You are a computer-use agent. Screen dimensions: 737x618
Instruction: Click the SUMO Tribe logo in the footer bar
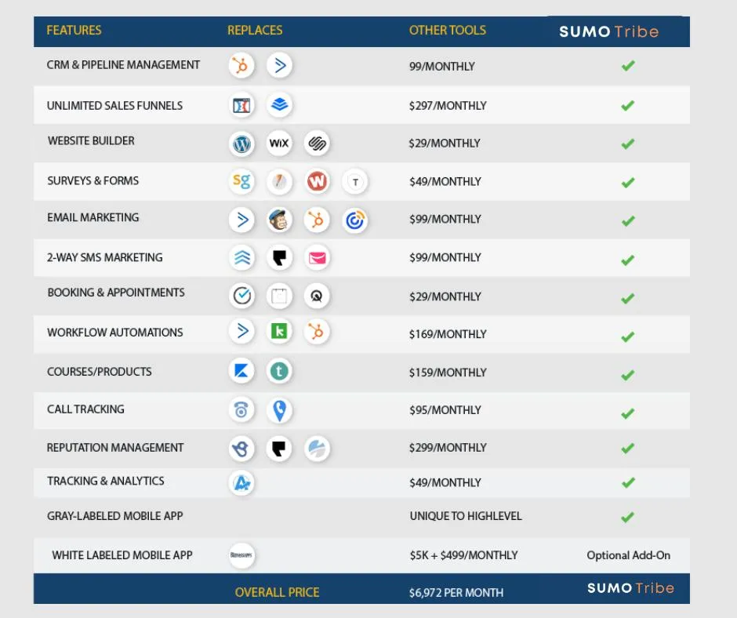630,588
